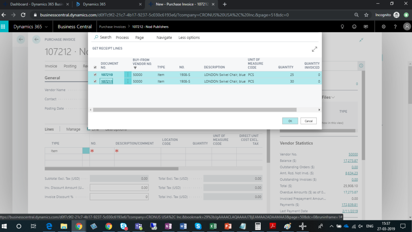Screen dimensions: 412x232
Task: Open the Settings gear in Business Central
Action: 383,27
